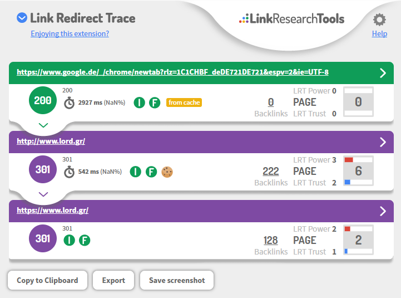The height and width of the screenshot is (298, 401).
Task: Click the green I icon in the google.de row
Action: coord(139,102)
